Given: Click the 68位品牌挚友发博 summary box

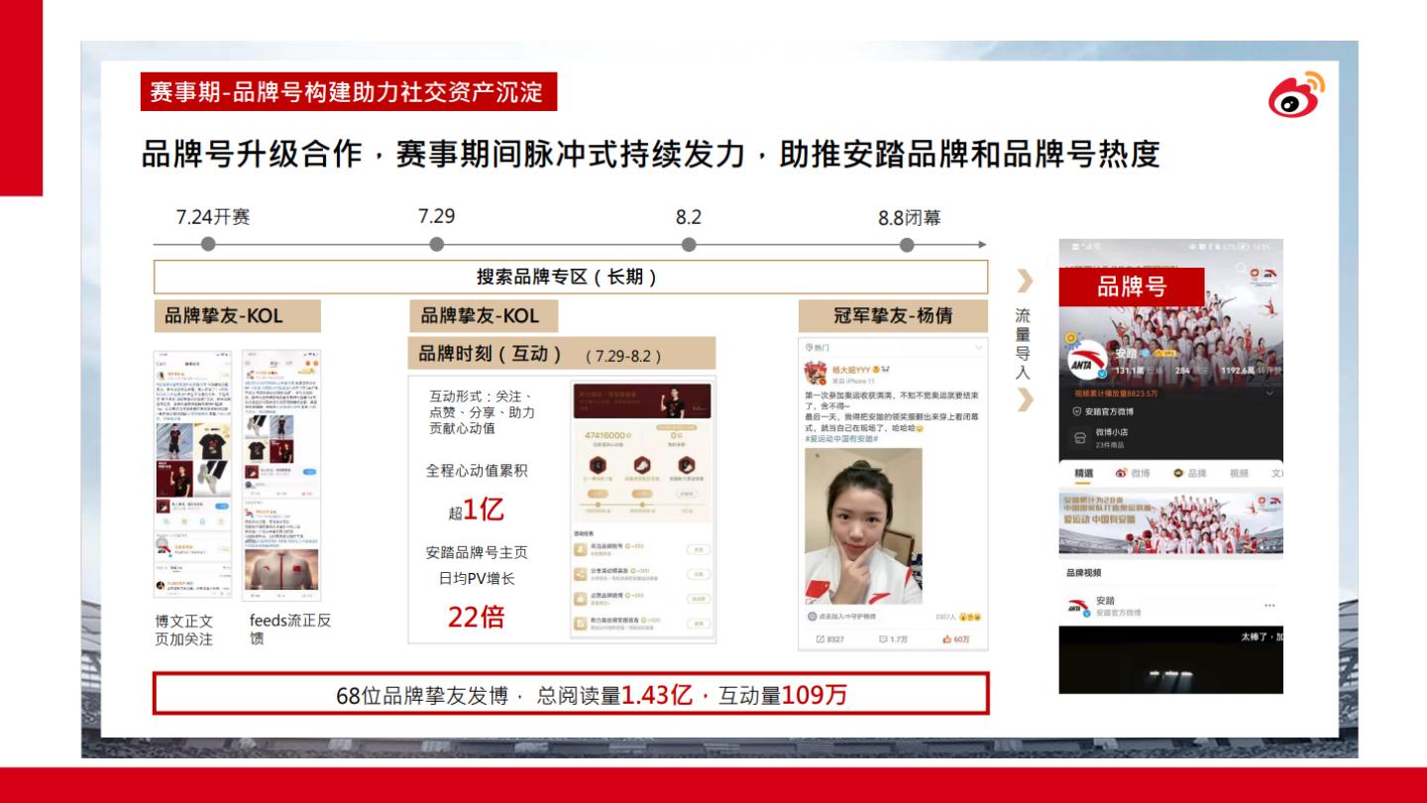Looking at the screenshot, I should [571, 694].
